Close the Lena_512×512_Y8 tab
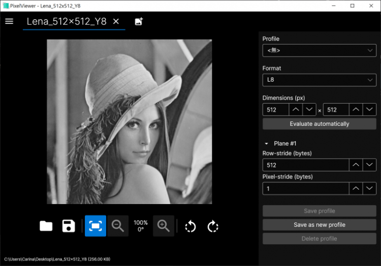381x266 pixels. click(x=116, y=21)
